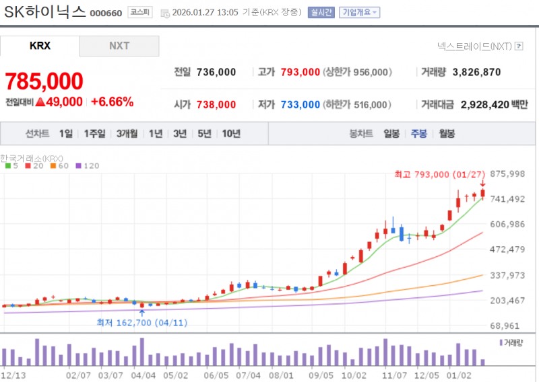
Task: Click the +6.66% change rate
Action: [x=112, y=102]
